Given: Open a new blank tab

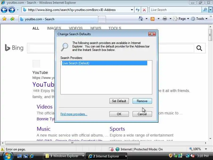Looking at the screenshot, I should click(x=102, y=19).
